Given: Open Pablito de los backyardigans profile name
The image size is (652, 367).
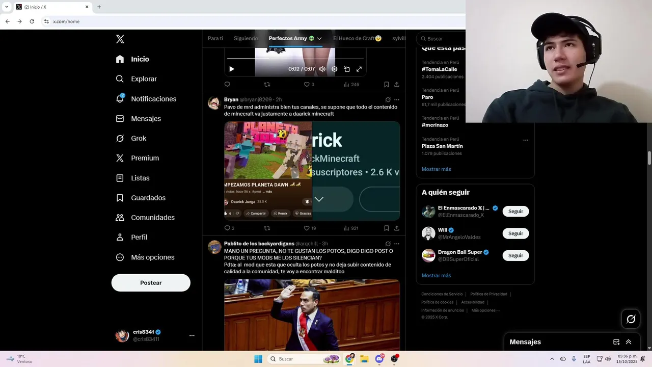Looking at the screenshot, I should click(x=259, y=244).
